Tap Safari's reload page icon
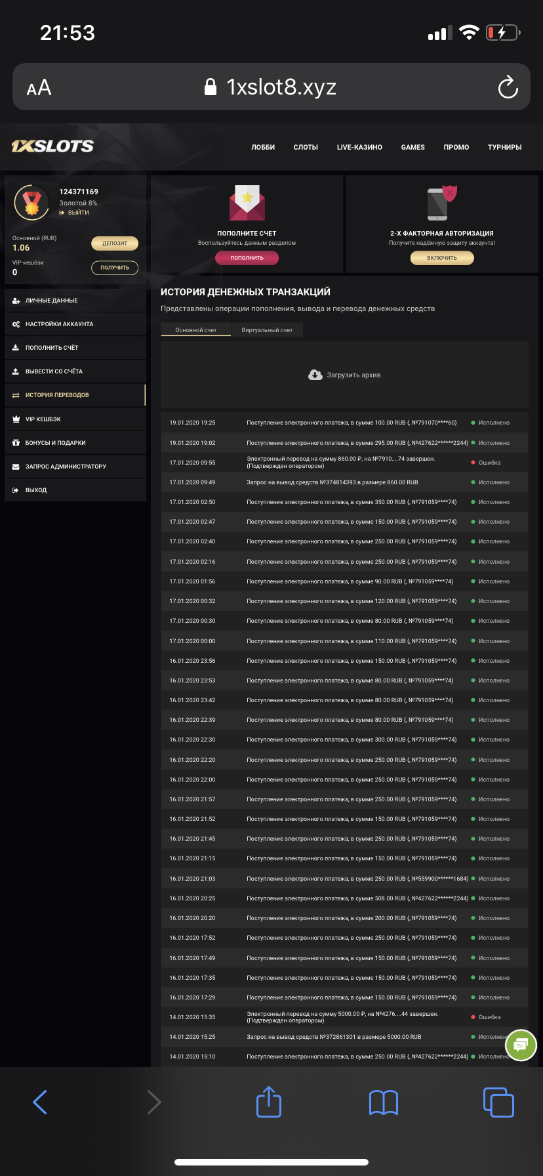Viewport: 543px width, 1176px height. coord(508,87)
